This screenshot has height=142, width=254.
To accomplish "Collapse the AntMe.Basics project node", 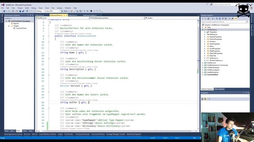I will point(202,30).
